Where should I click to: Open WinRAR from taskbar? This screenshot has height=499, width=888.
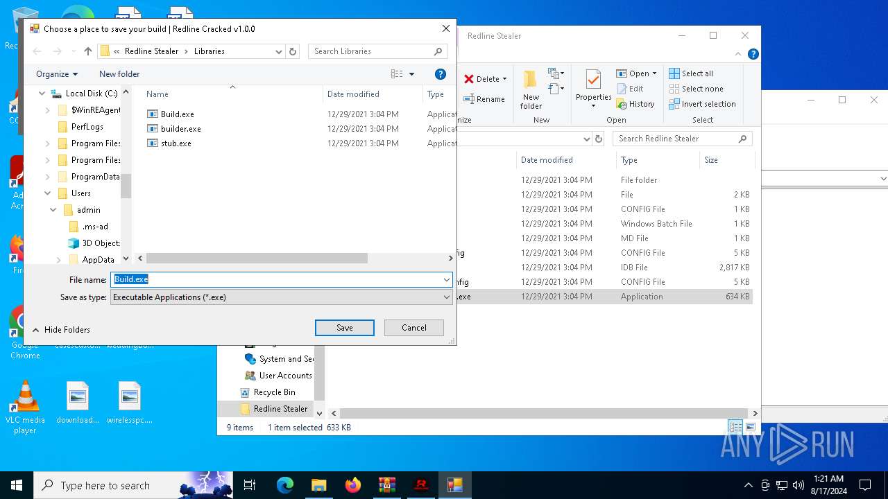(x=386, y=485)
